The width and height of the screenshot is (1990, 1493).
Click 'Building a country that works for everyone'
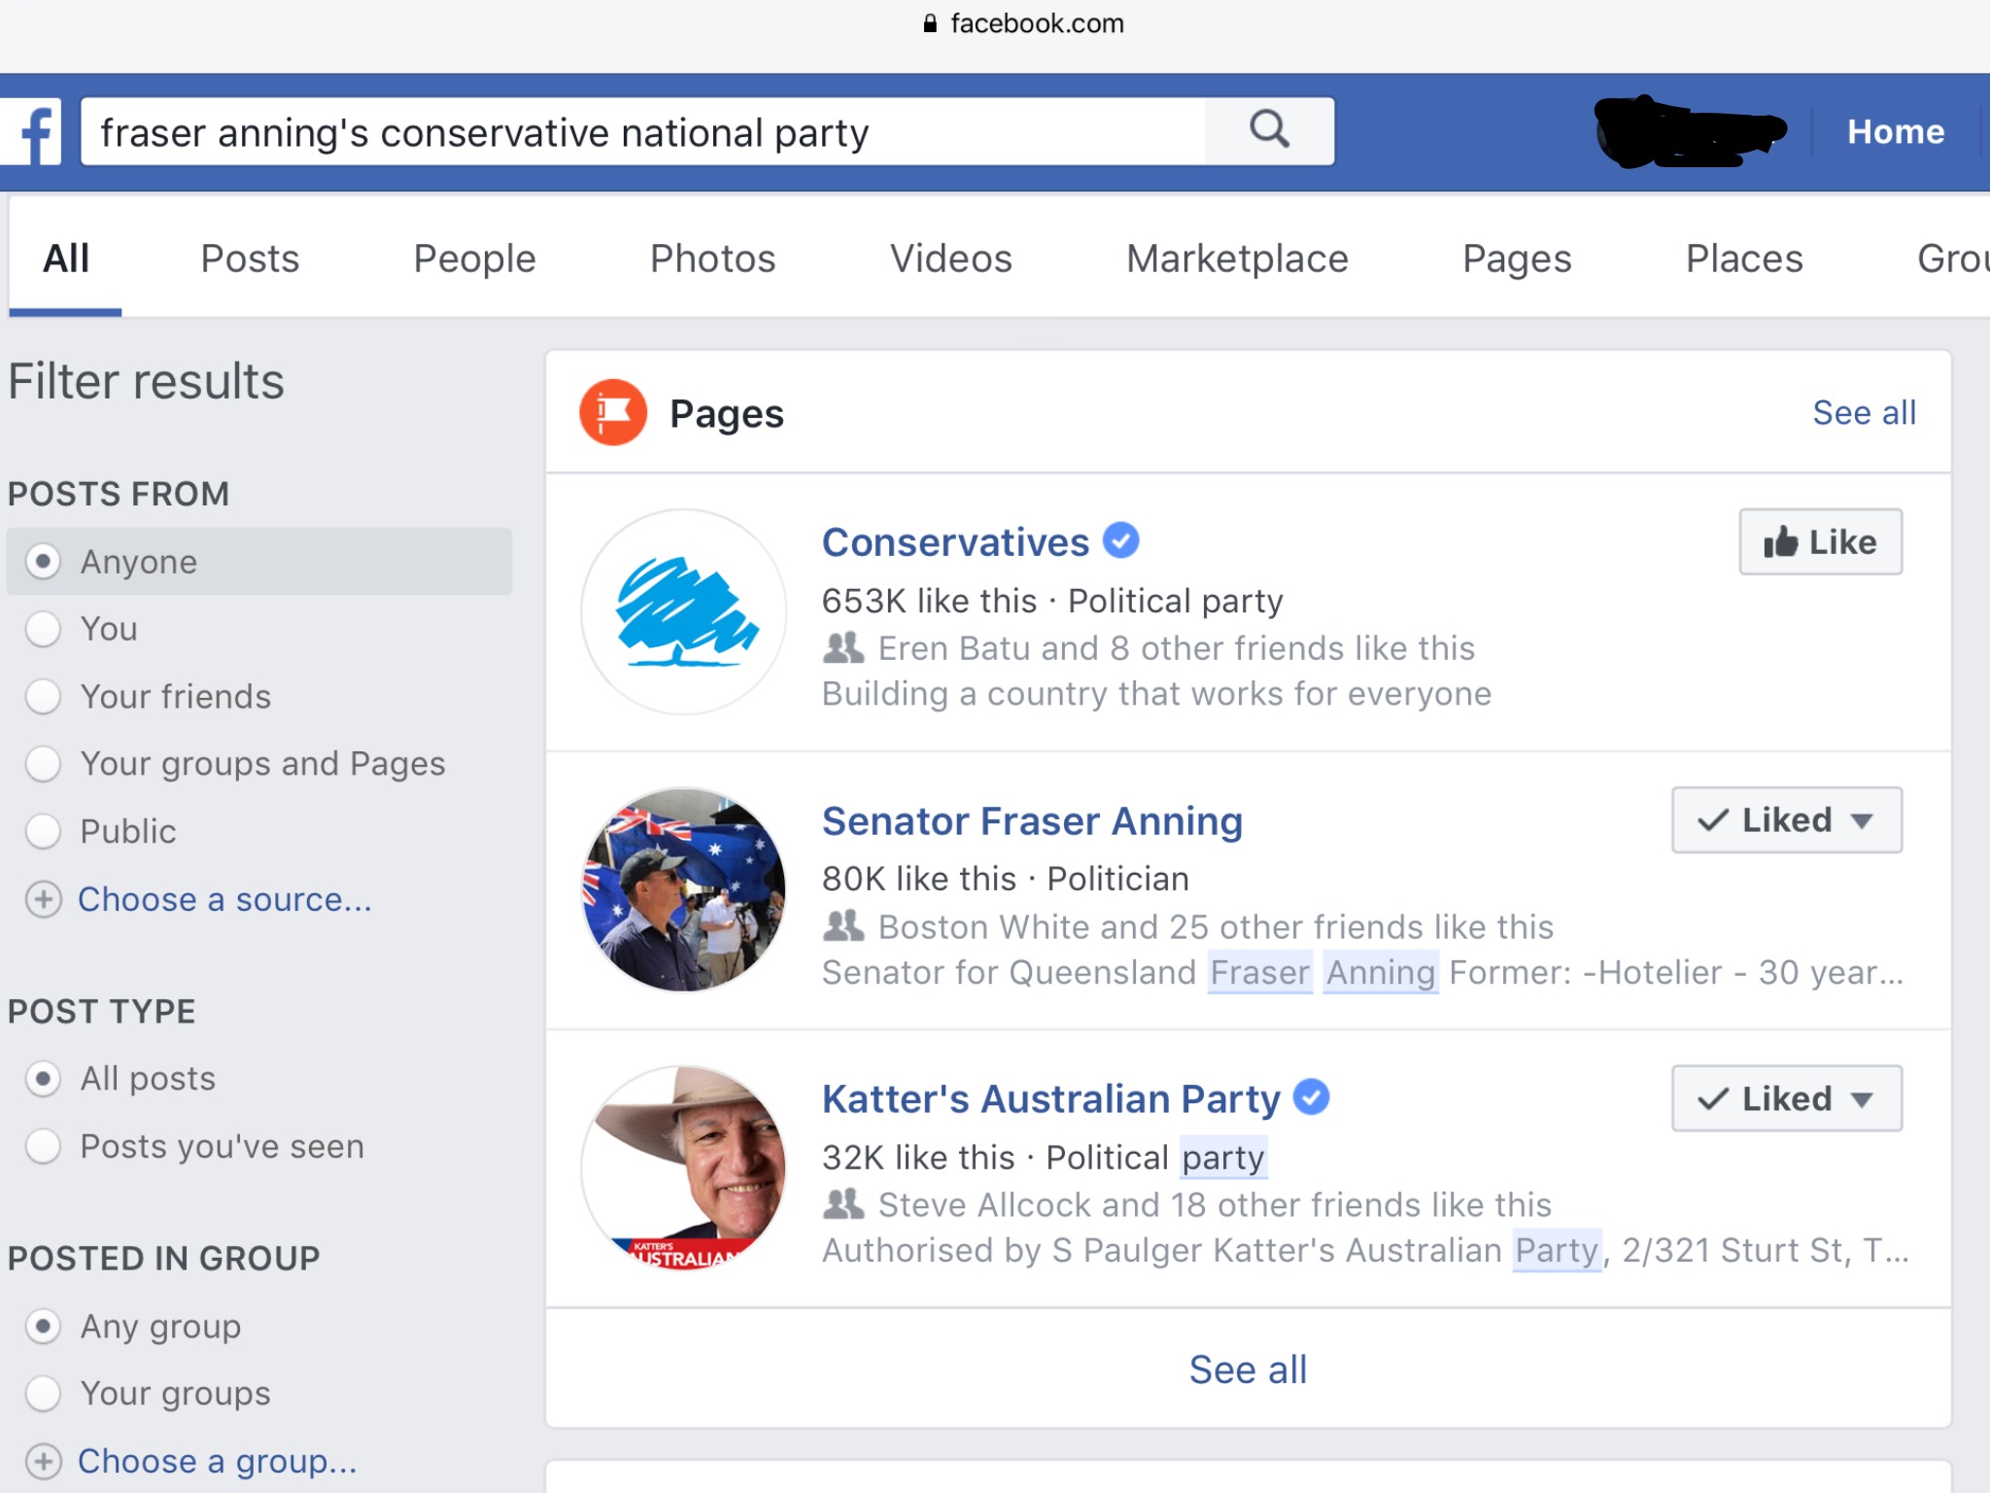(x=1156, y=694)
